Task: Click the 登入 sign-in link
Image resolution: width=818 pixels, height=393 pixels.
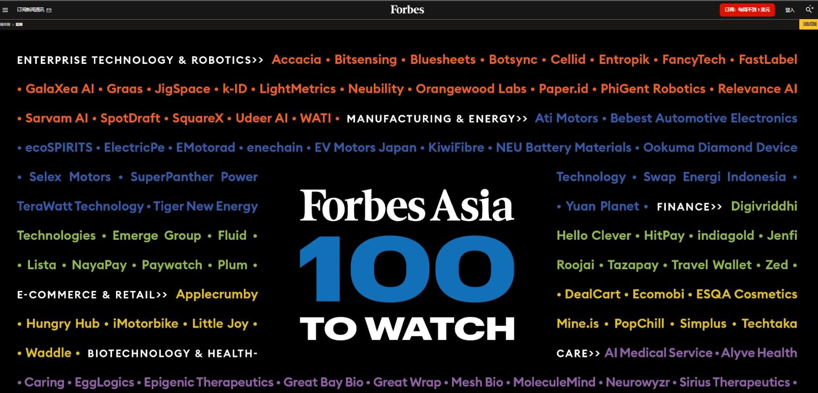Action: 789,10
